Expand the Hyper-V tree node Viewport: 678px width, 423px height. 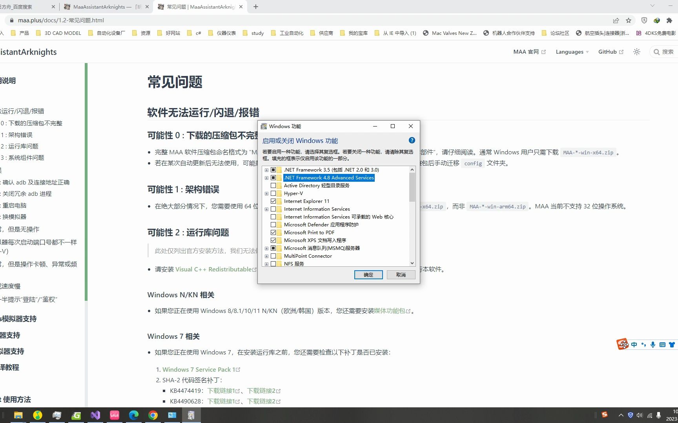(266, 193)
